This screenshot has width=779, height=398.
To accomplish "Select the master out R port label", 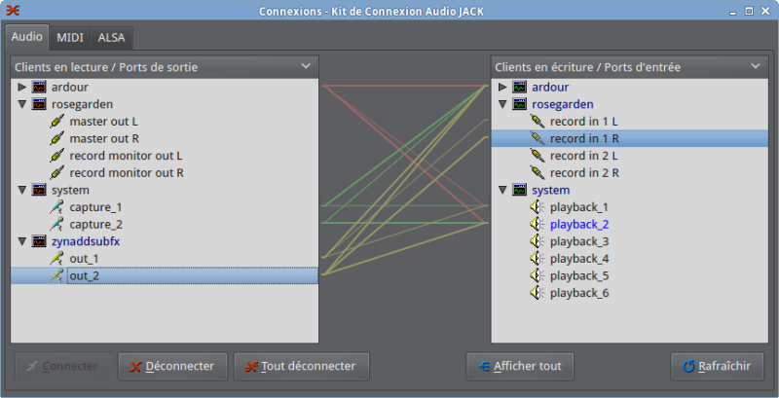I will pyautogui.click(x=104, y=138).
